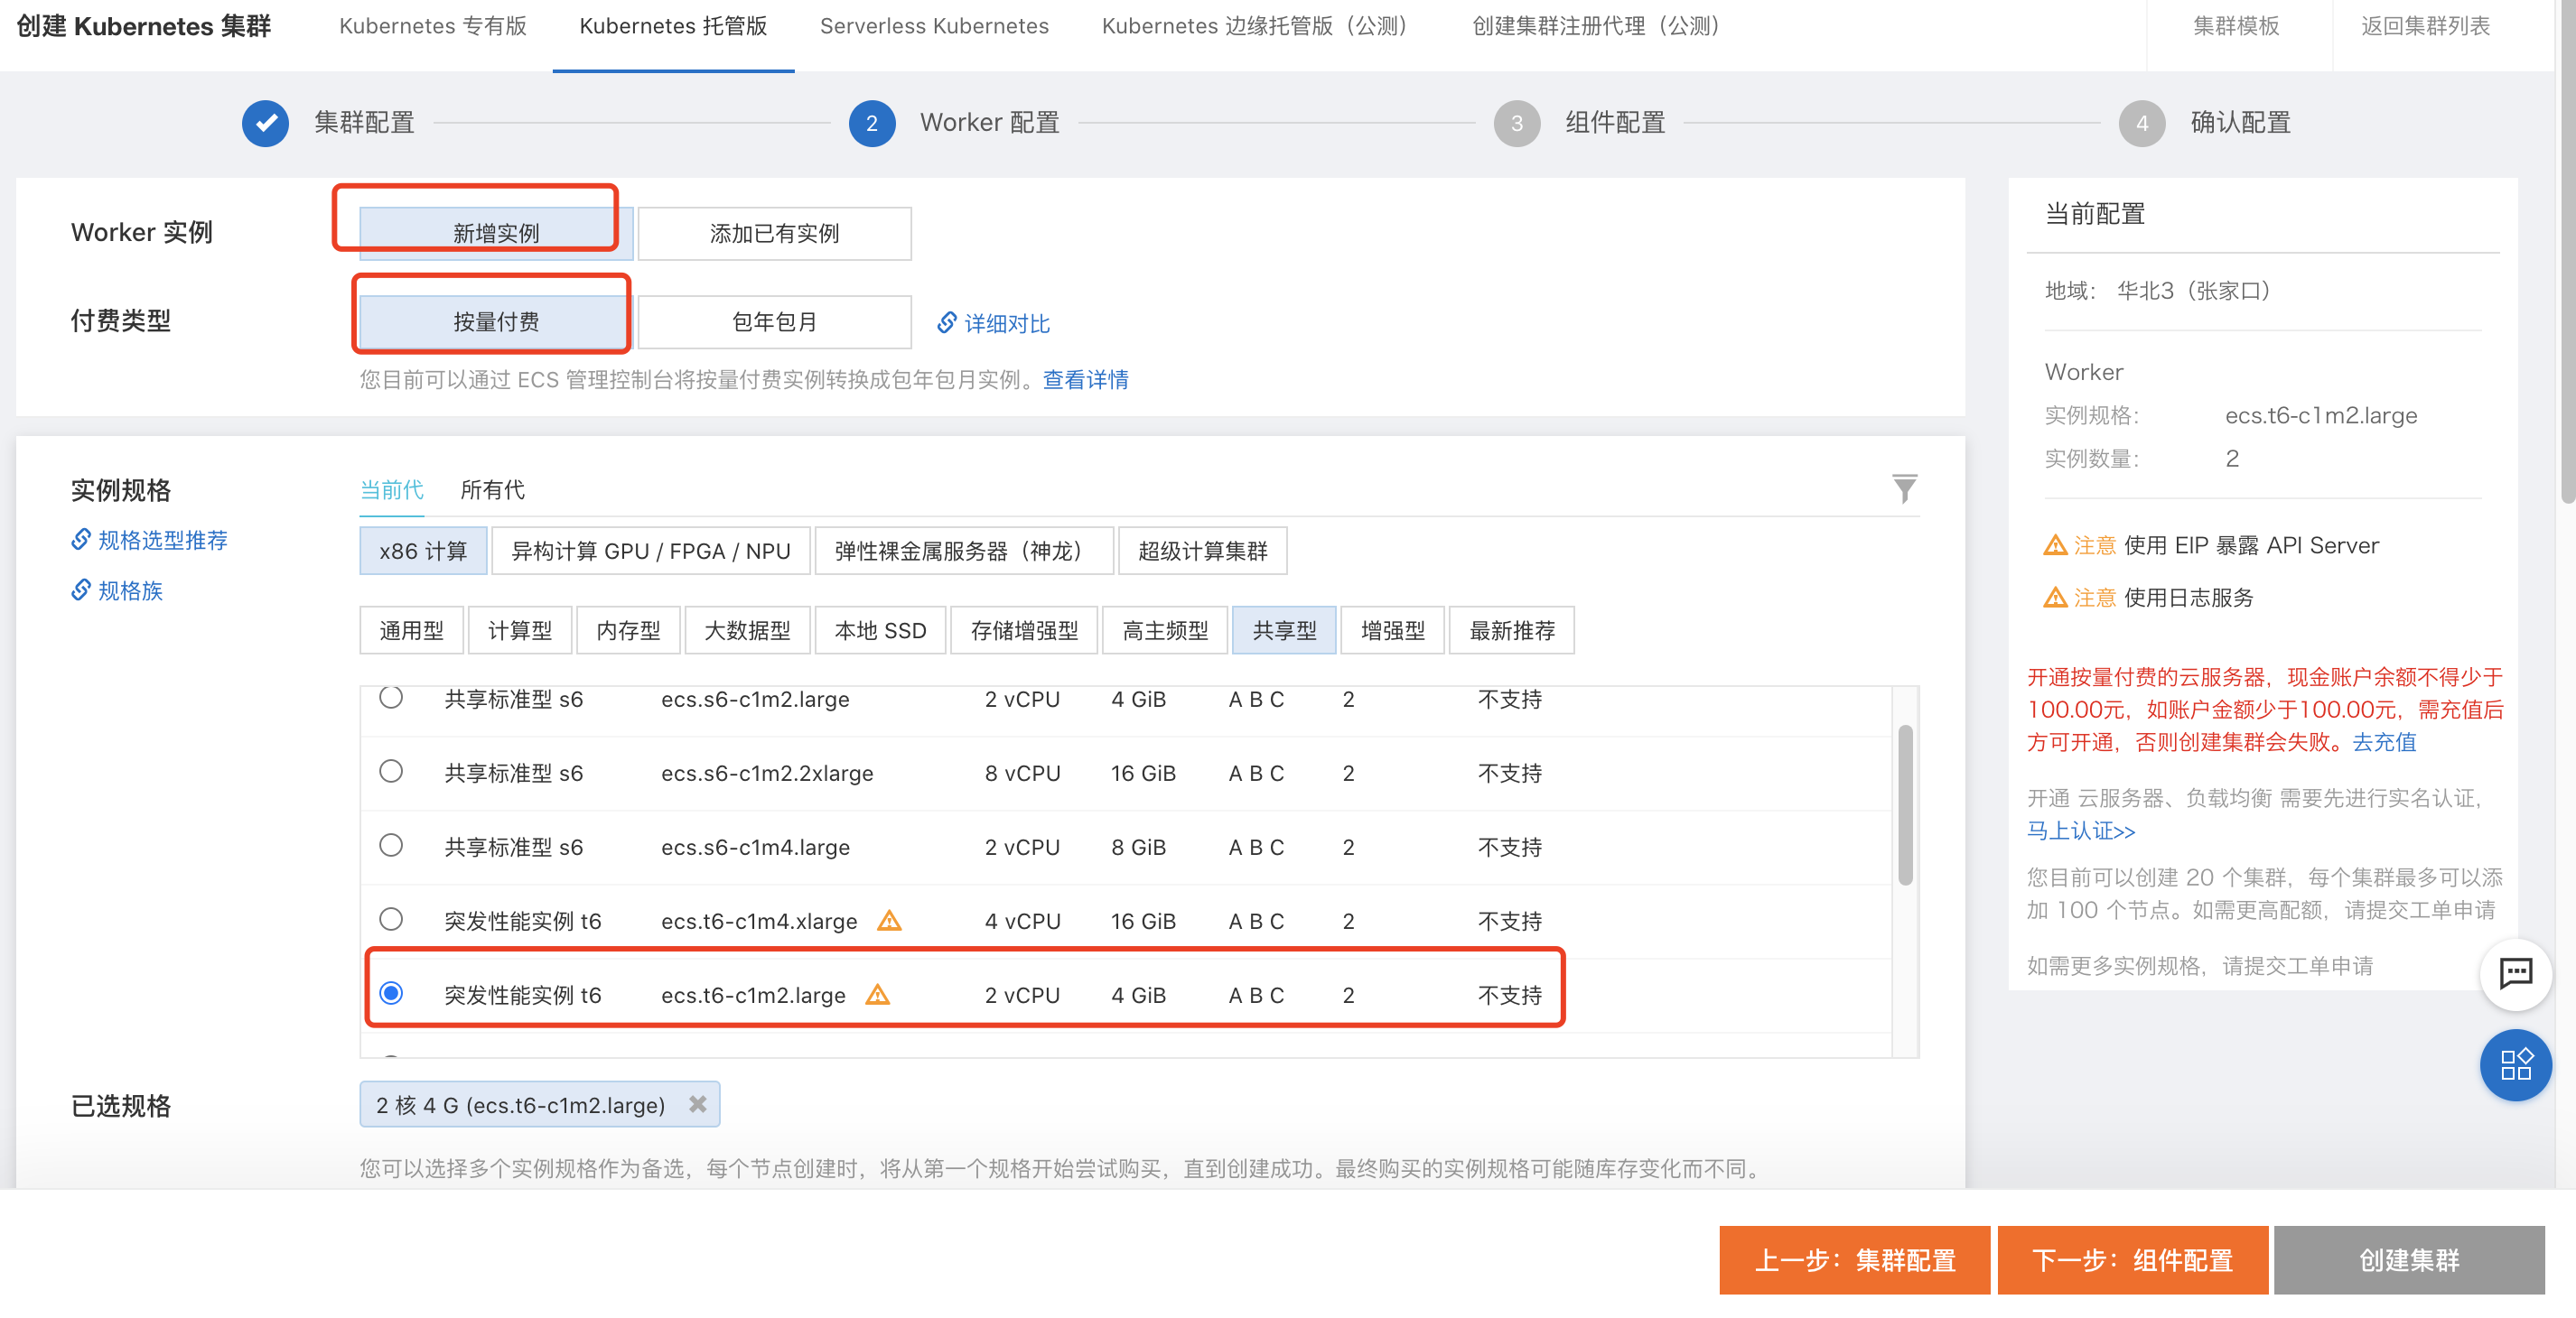Open 规格族 link
Screen dimensions: 2576x1318
[117, 590]
